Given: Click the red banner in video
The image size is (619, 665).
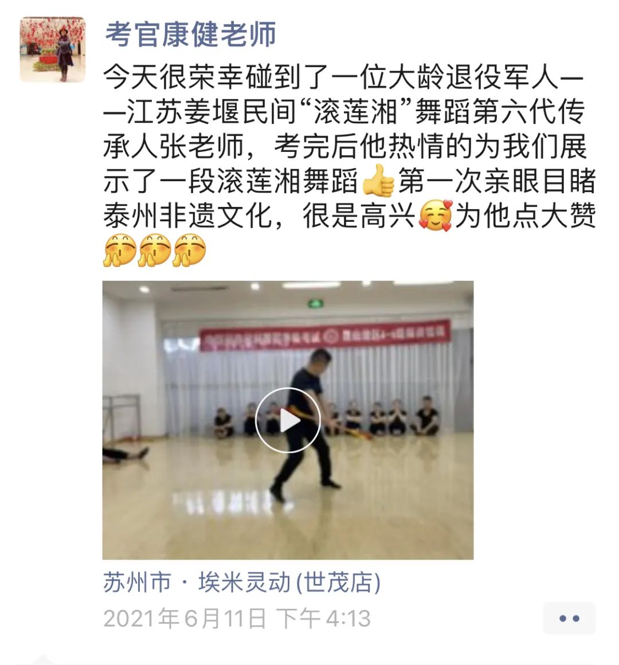Looking at the screenshot, I should click(325, 335).
